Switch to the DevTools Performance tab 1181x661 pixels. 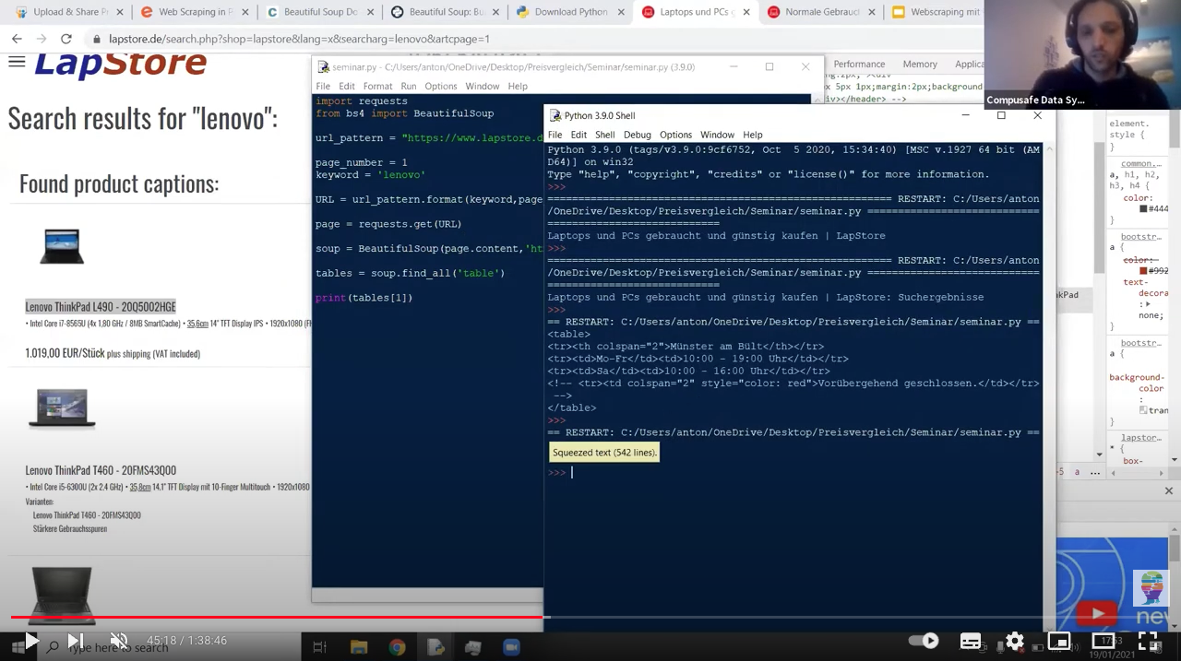[859, 64]
